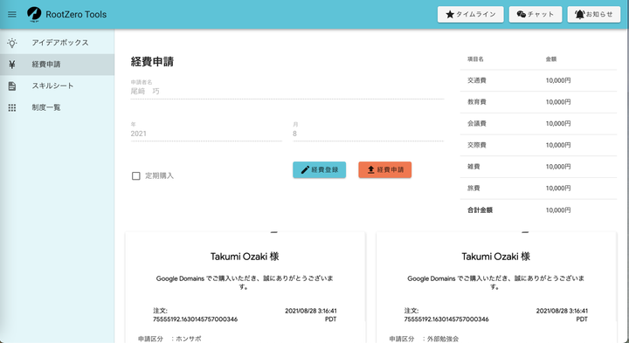Viewport: 629px width, 343px height.
Task: Open 制度一覧 in the sidebar
Action: [x=57, y=107]
